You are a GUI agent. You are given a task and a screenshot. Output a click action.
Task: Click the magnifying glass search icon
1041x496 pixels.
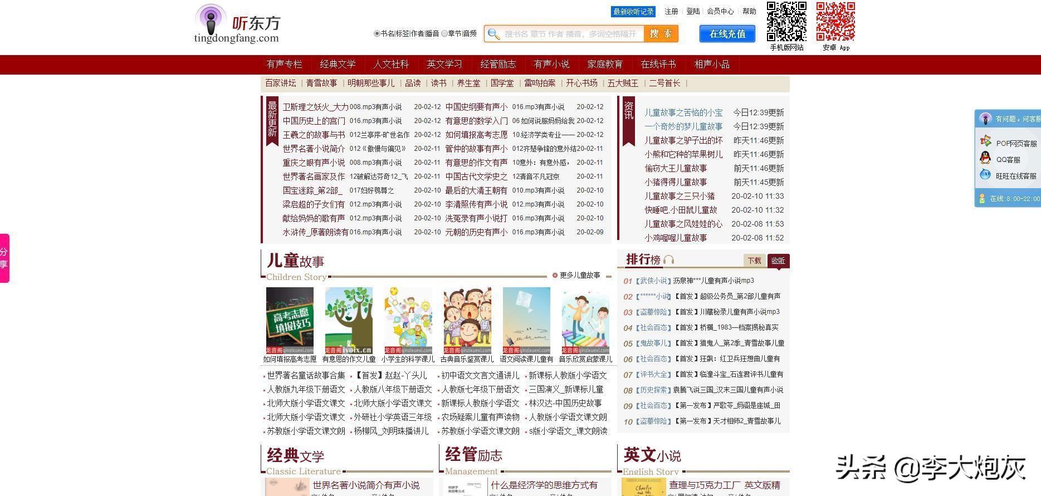493,34
